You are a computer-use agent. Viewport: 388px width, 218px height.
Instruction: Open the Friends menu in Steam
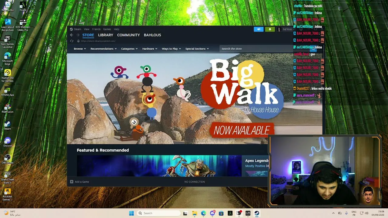pos(96,29)
